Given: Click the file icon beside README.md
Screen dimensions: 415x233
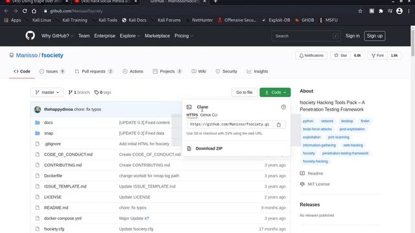Looking at the screenshot, I should coord(38,208).
